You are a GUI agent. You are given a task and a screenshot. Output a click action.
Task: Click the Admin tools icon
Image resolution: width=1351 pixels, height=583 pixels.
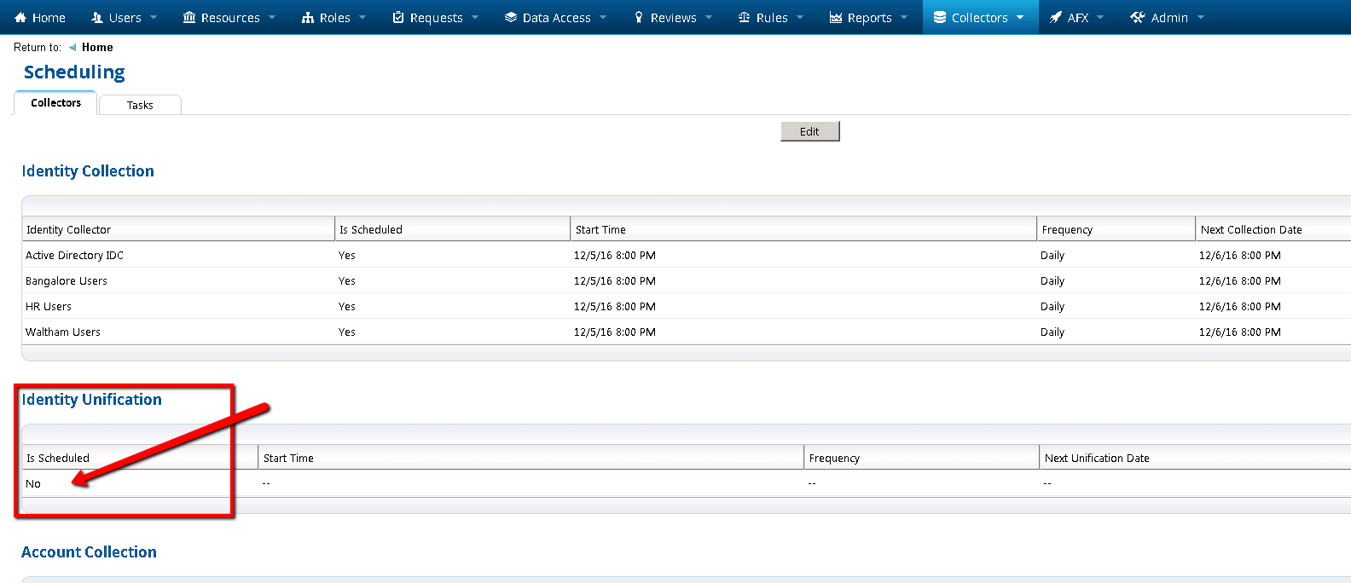click(x=1138, y=18)
